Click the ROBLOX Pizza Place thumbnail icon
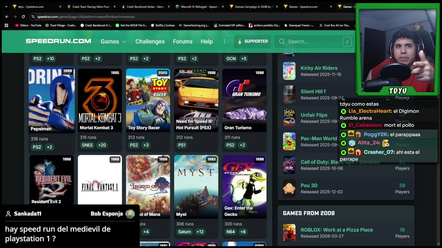The width and height of the screenshot is (442, 248). [289, 232]
